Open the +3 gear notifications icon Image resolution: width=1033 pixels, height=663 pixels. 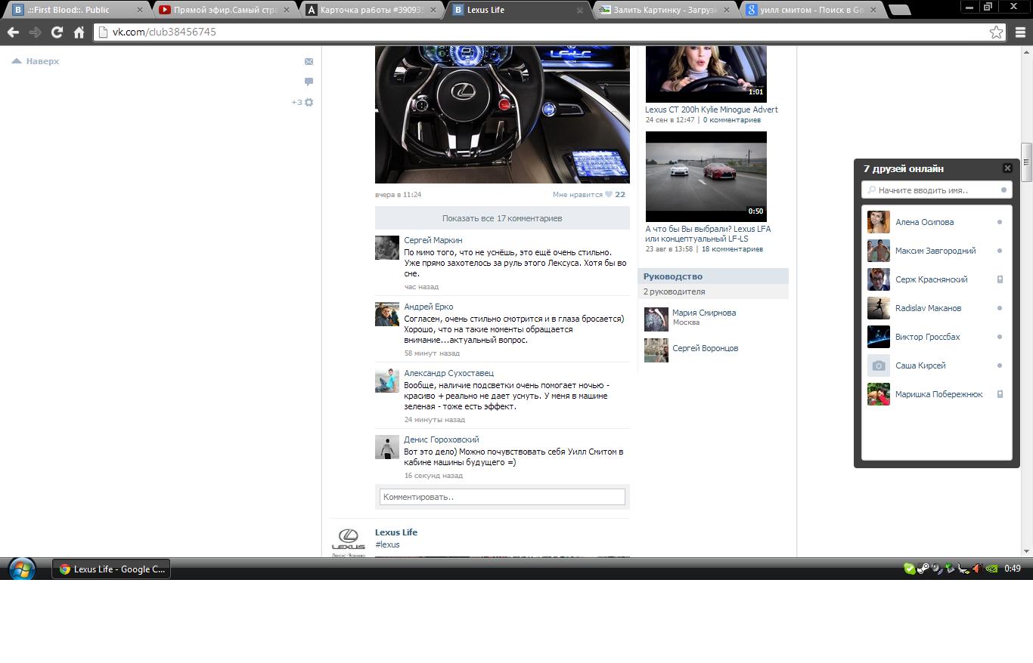302,102
